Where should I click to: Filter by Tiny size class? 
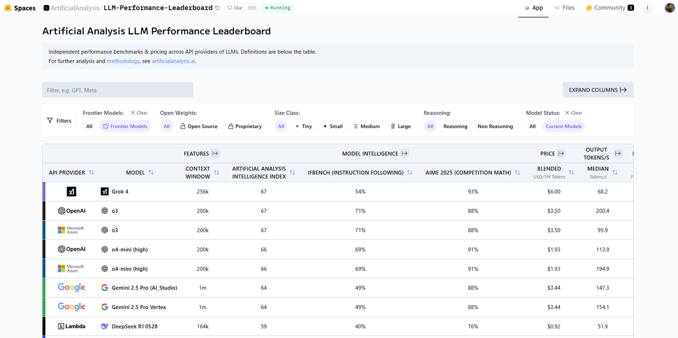(x=303, y=126)
